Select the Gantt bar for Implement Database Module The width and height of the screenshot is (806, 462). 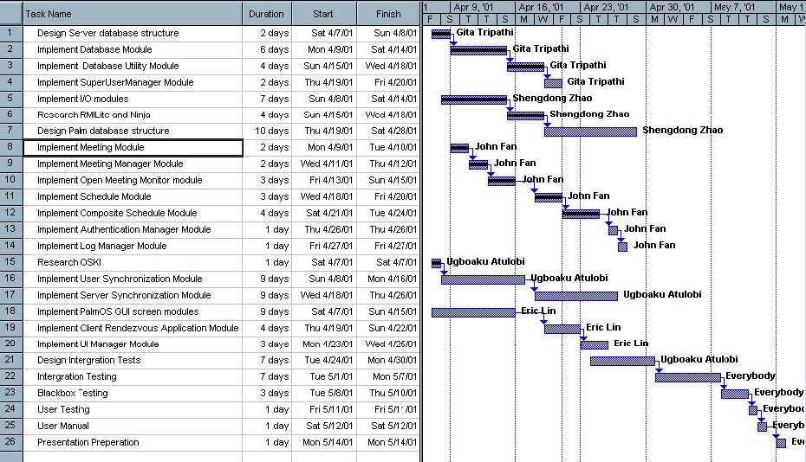[478, 50]
